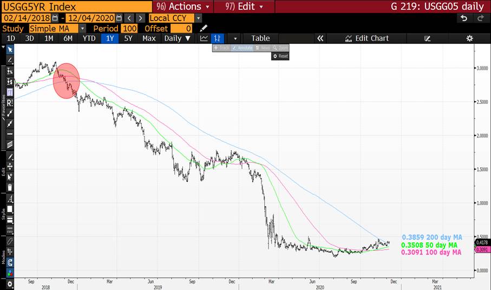Select the 5Y range

point(128,38)
